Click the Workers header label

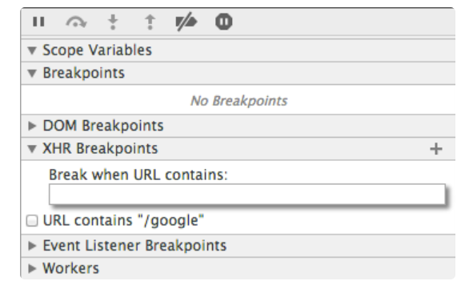pos(71,268)
